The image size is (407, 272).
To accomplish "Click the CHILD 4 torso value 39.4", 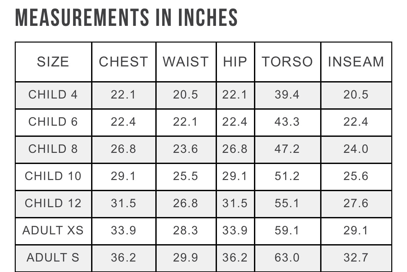I will coord(287,95).
